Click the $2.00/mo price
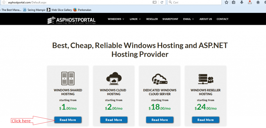The width and height of the screenshot is (266, 128). (x=114, y=107)
